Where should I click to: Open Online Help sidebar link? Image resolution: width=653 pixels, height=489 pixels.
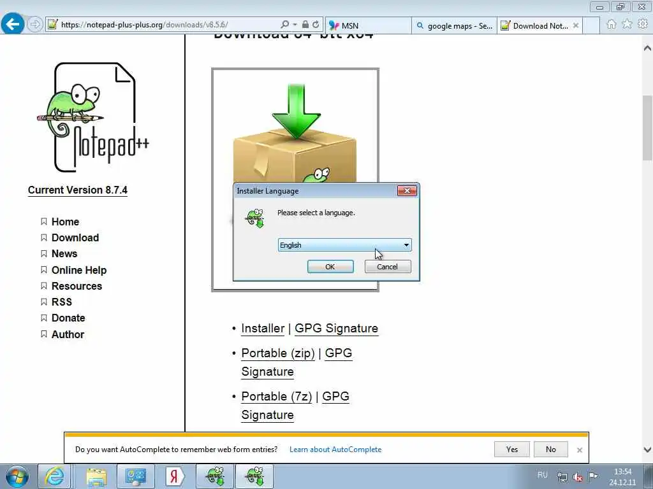click(x=78, y=270)
